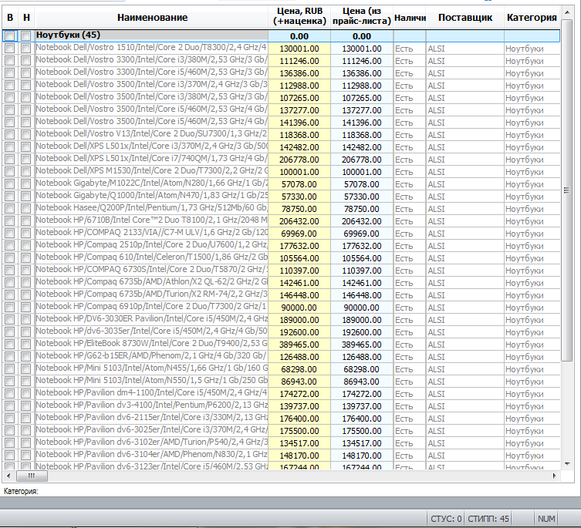Check В box for HP DV6-3030ER Pavilion row
The image size is (581, 528).
click(x=10, y=320)
